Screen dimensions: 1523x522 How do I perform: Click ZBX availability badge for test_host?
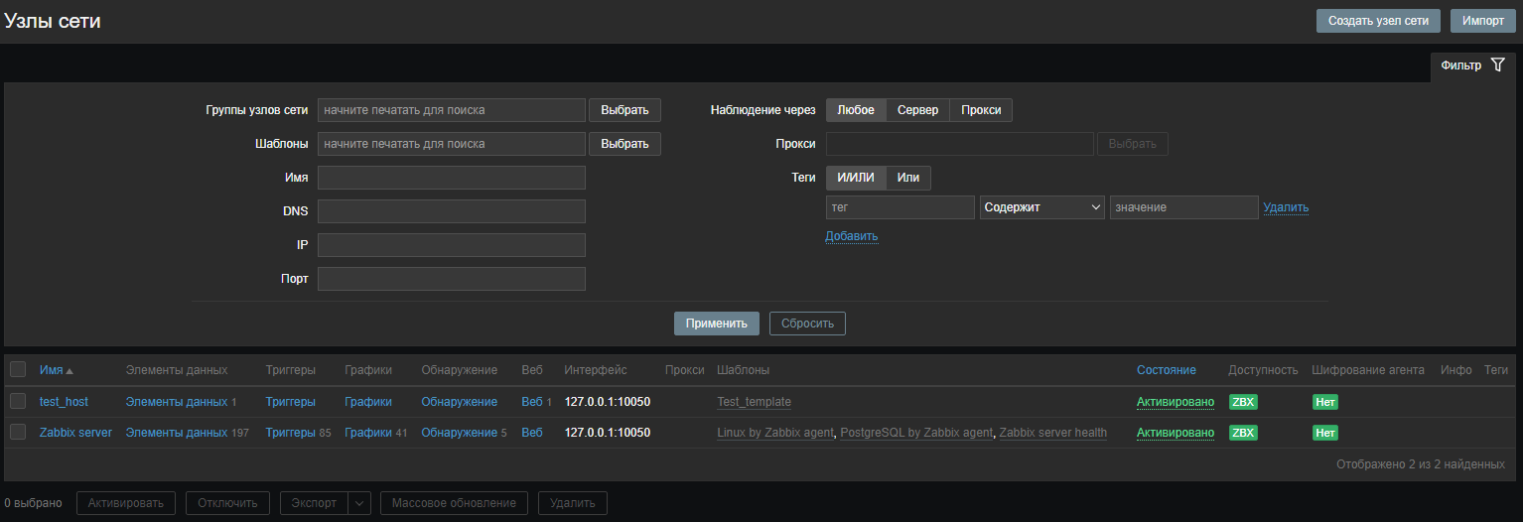coord(1243,402)
